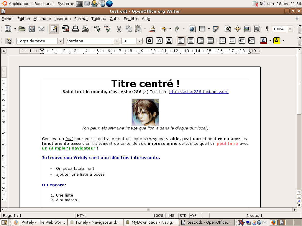Save the document with the floppy icon
The height and width of the screenshot is (226, 302).
tap(32, 29)
